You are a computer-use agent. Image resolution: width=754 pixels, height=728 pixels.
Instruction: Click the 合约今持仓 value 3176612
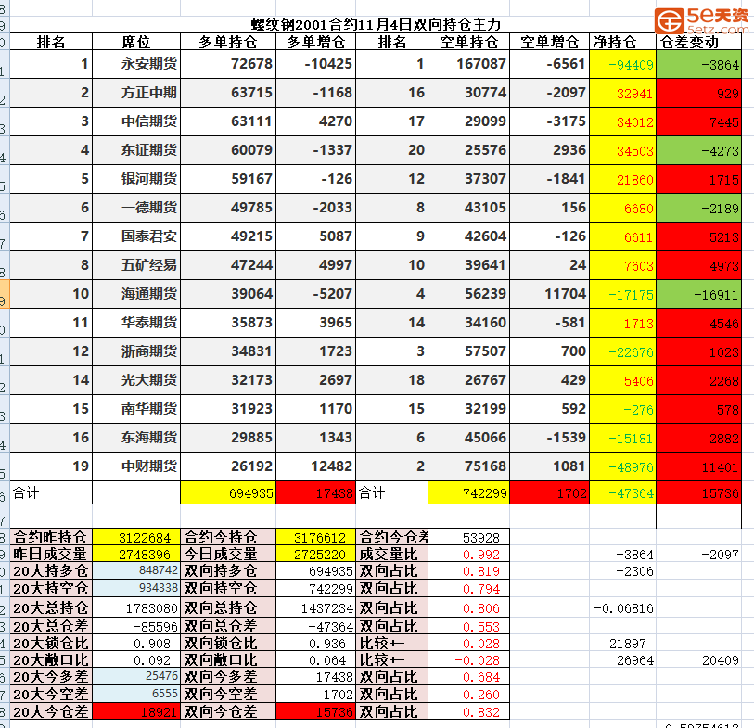point(318,537)
